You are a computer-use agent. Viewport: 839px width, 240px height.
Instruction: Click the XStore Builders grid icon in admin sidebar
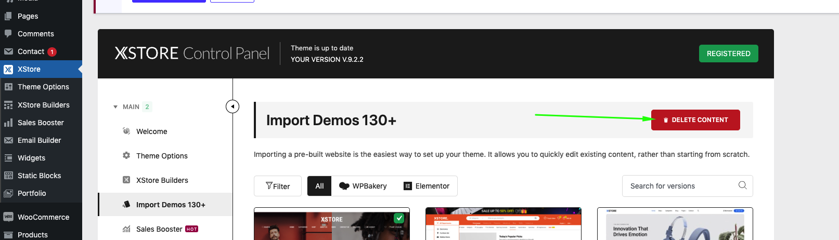pos(8,105)
